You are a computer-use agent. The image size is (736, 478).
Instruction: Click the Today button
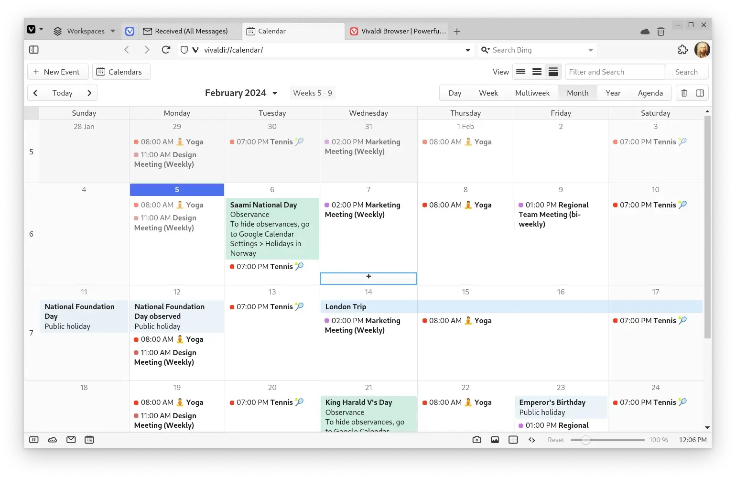click(63, 93)
